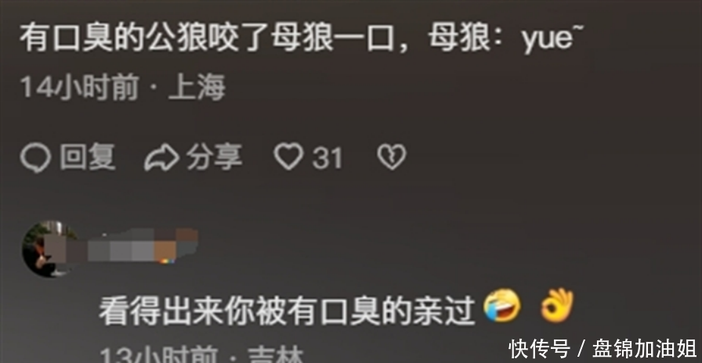Click the OK hand emoji
702x363 pixels.
click(x=557, y=305)
